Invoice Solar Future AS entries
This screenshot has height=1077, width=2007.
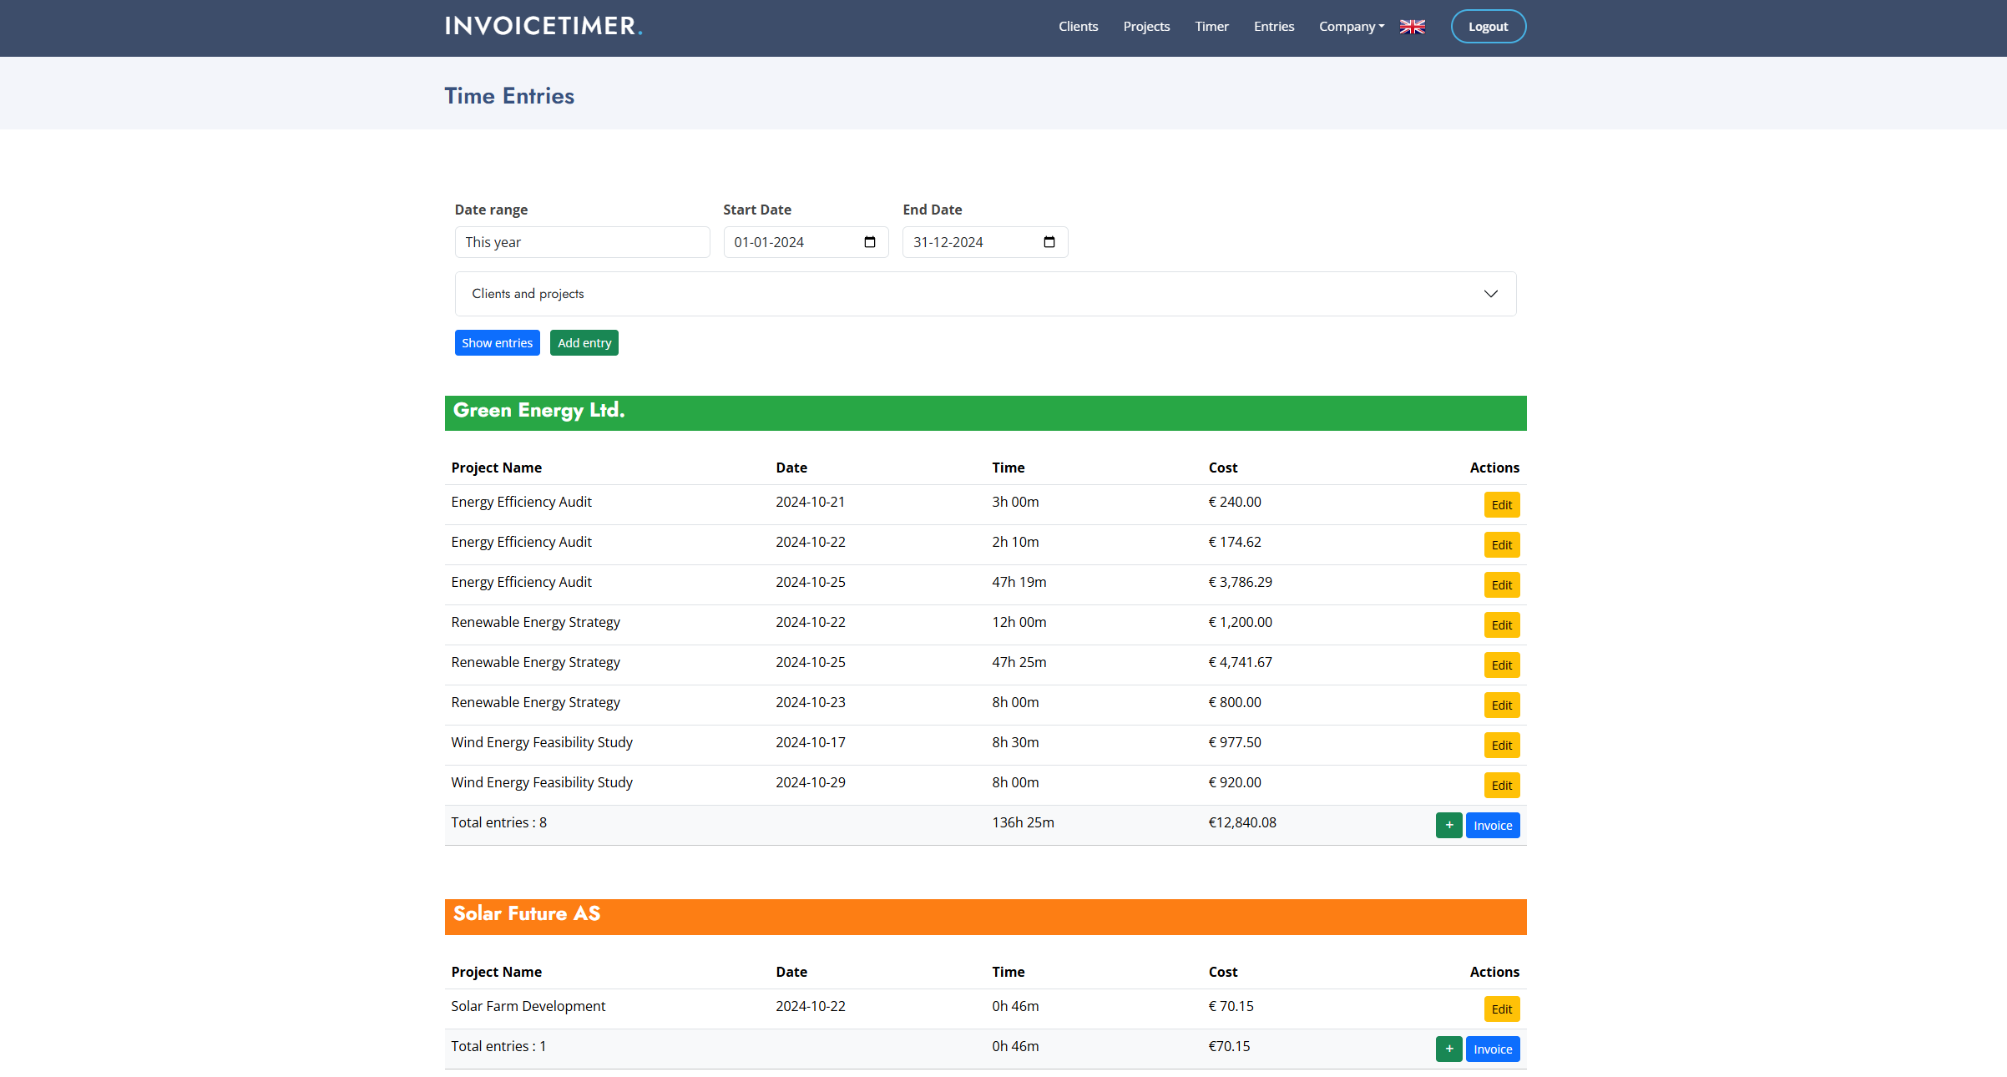pyautogui.click(x=1492, y=1049)
